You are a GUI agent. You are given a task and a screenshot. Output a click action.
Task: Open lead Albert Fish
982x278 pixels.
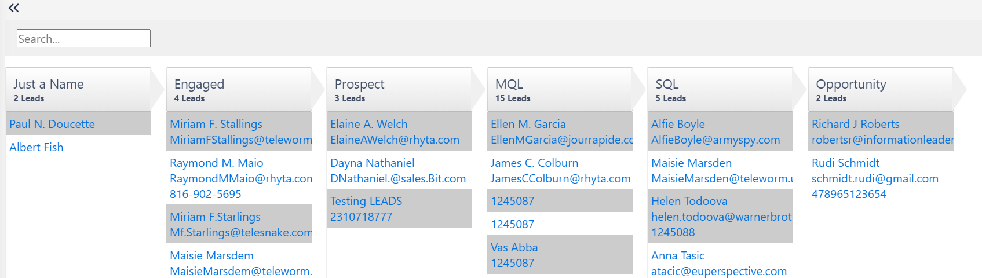click(36, 147)
